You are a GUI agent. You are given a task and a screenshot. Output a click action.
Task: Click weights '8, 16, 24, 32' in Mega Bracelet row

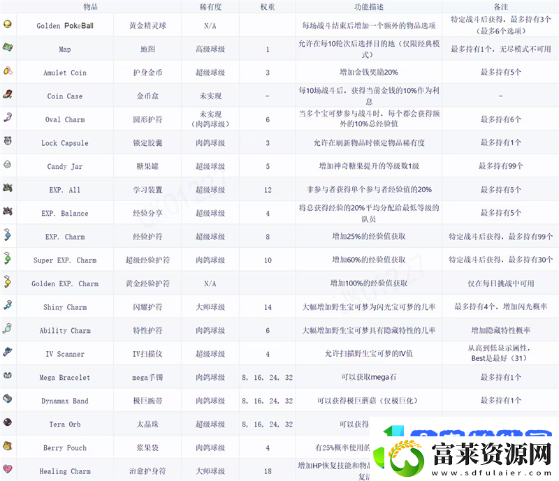[267, 378]
